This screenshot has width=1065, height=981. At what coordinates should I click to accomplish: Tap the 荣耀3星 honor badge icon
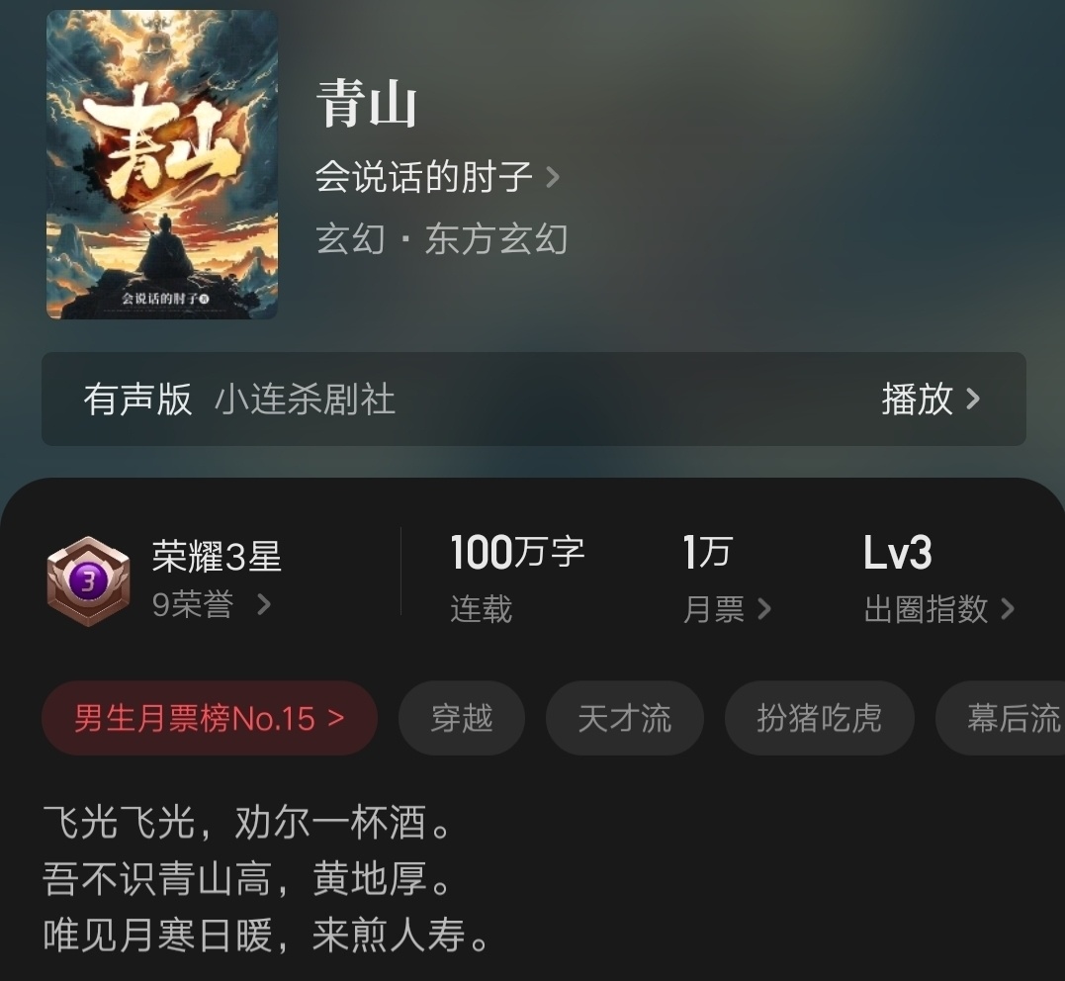88,580
